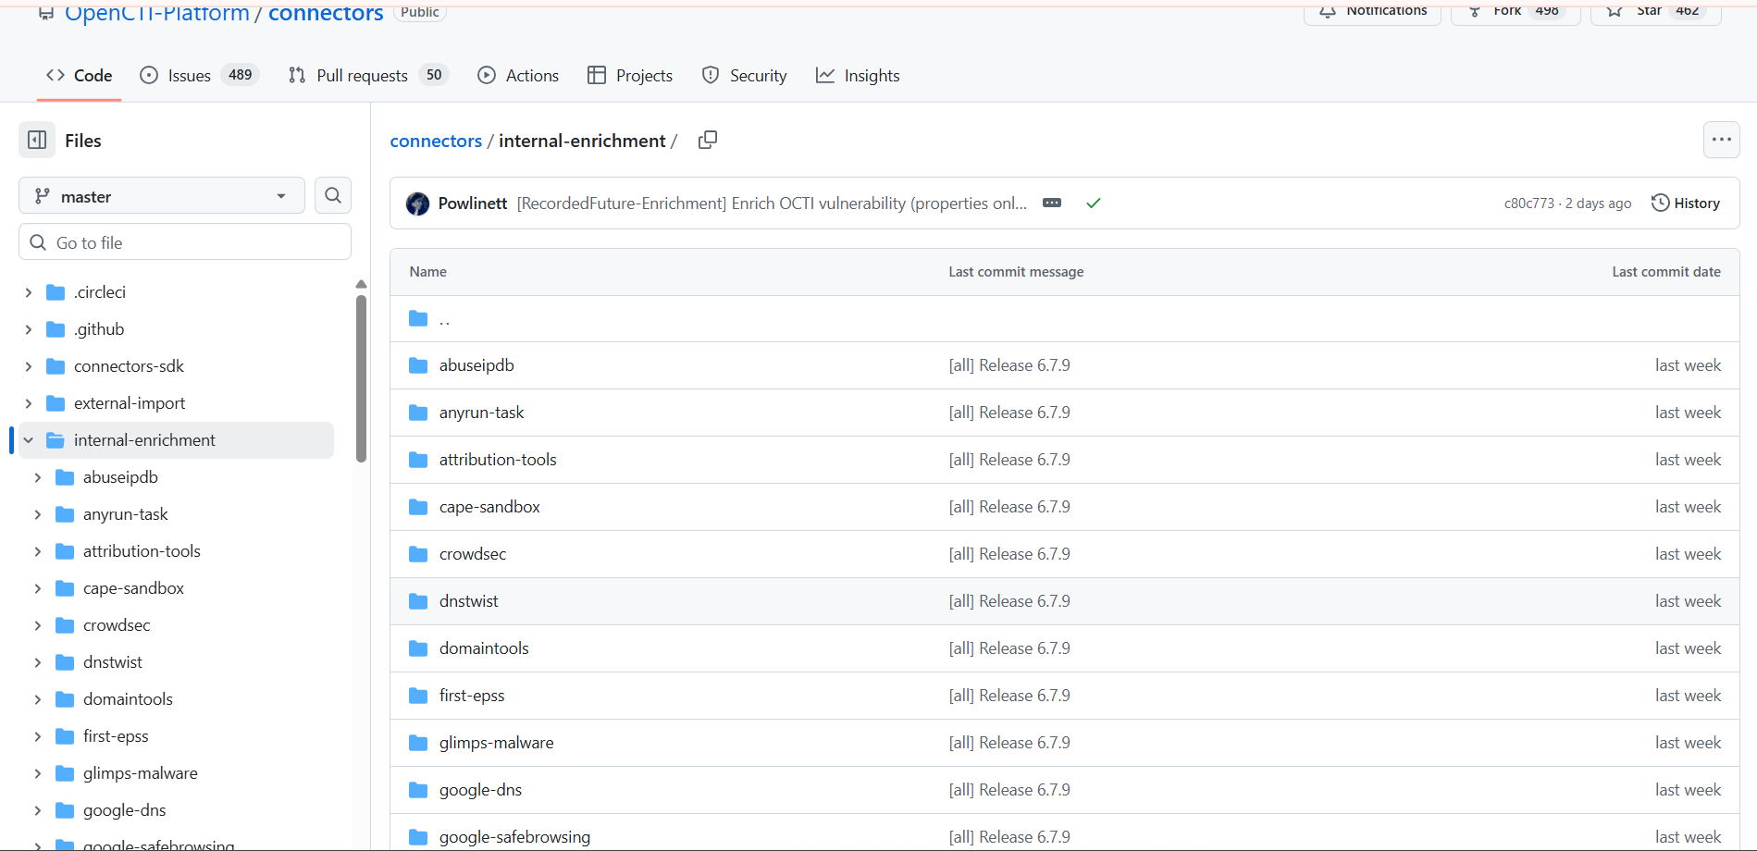The width and height of the screenshot is (1757, 851).
Task: Click the open internal-enrichment folder icon in sidebar
Action: pos(56,440)
